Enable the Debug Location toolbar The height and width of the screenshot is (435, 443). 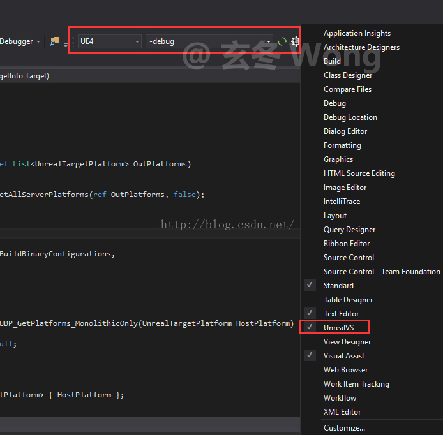tap(350, 117)
